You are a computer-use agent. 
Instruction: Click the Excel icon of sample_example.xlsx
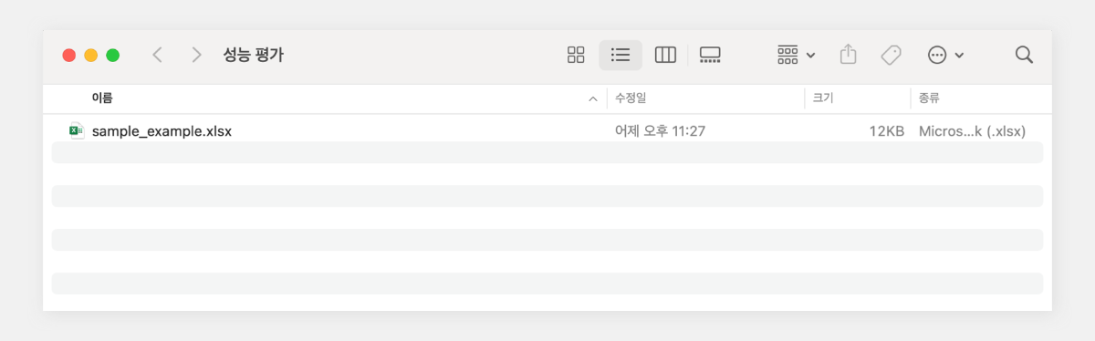pyautogui.click(x=77, y=130)
